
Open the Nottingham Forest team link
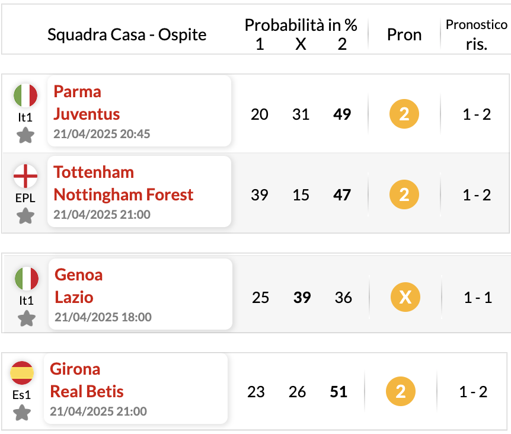(x=123, y=195)
